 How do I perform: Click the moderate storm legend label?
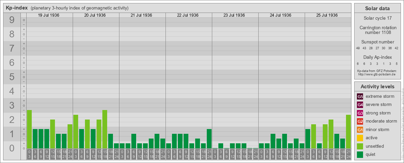[381, 121]
